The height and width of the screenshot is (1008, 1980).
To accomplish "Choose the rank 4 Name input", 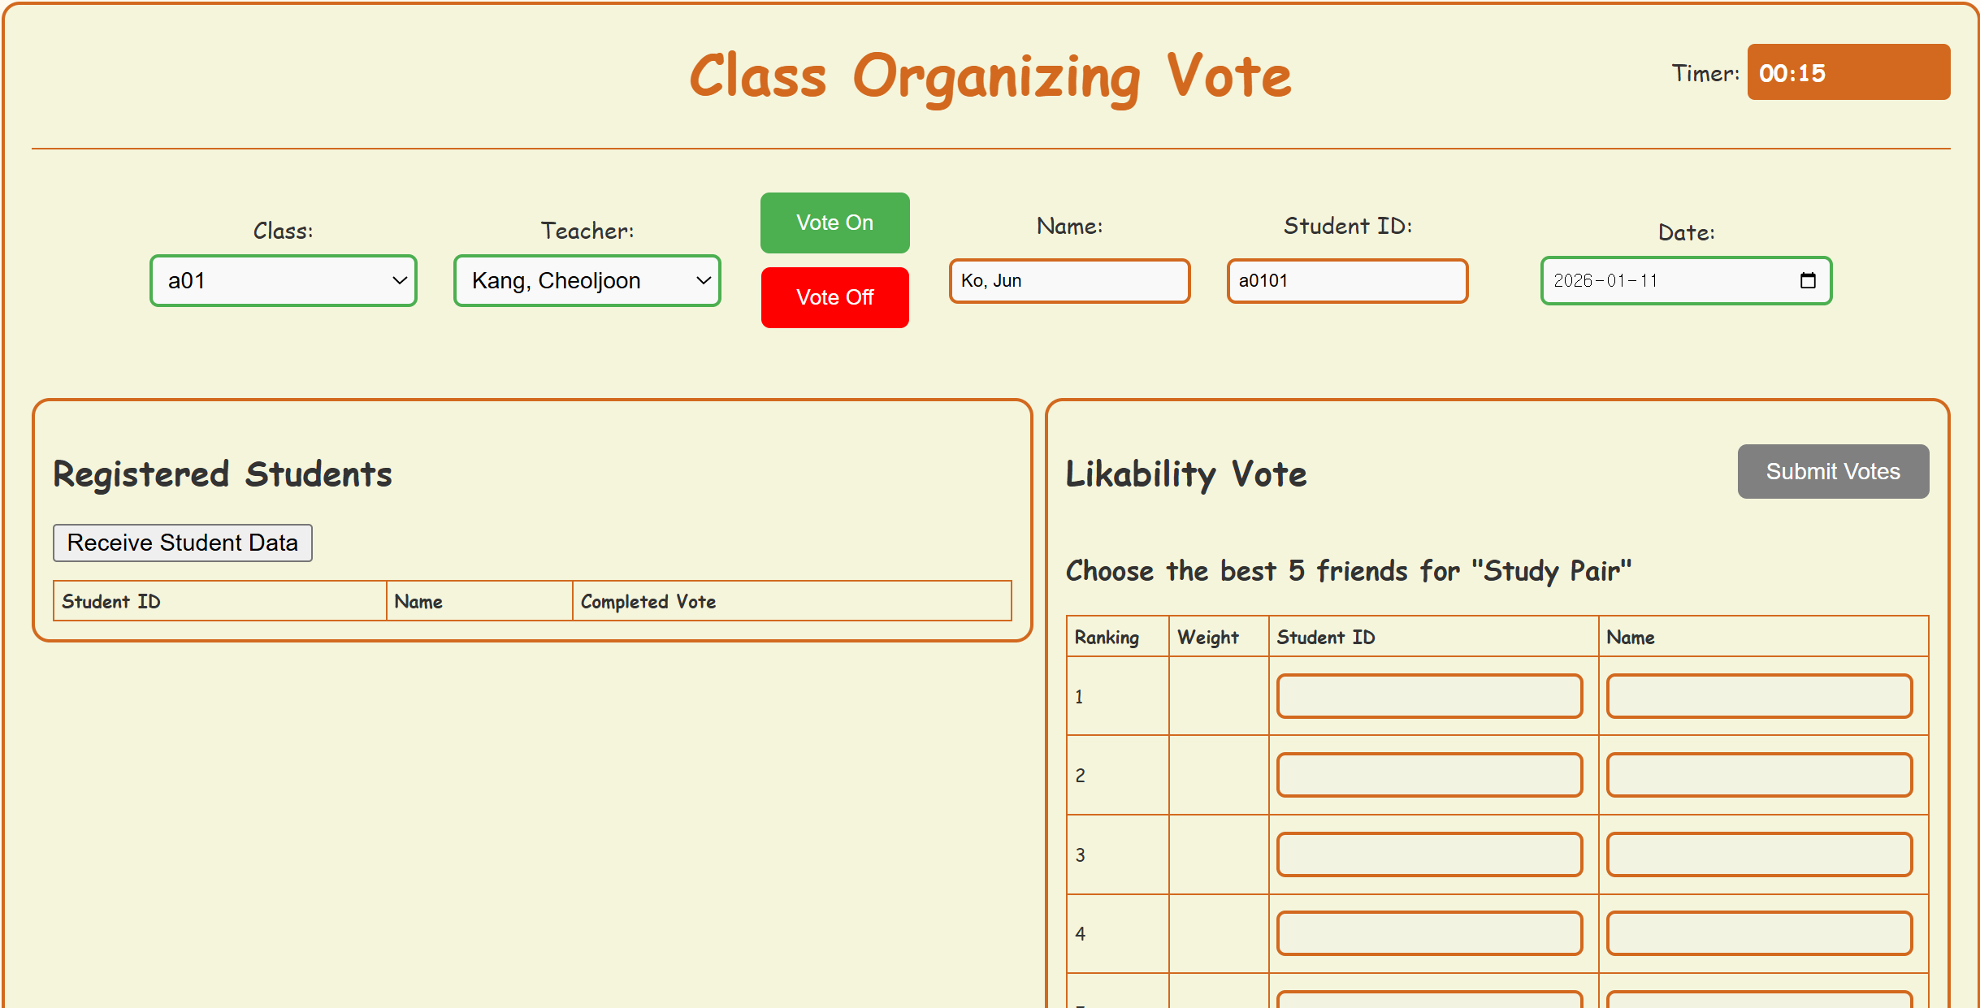I will [1759, 933].
